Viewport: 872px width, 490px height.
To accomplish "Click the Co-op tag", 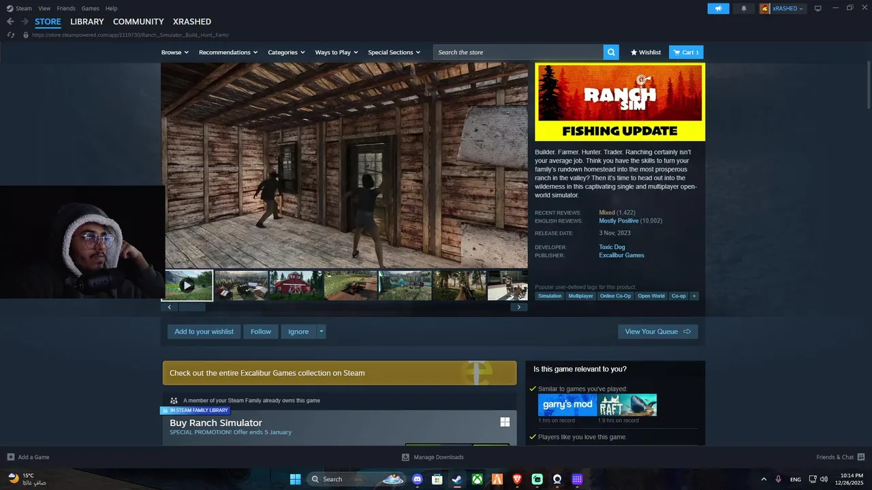I will tap(679, 296).
